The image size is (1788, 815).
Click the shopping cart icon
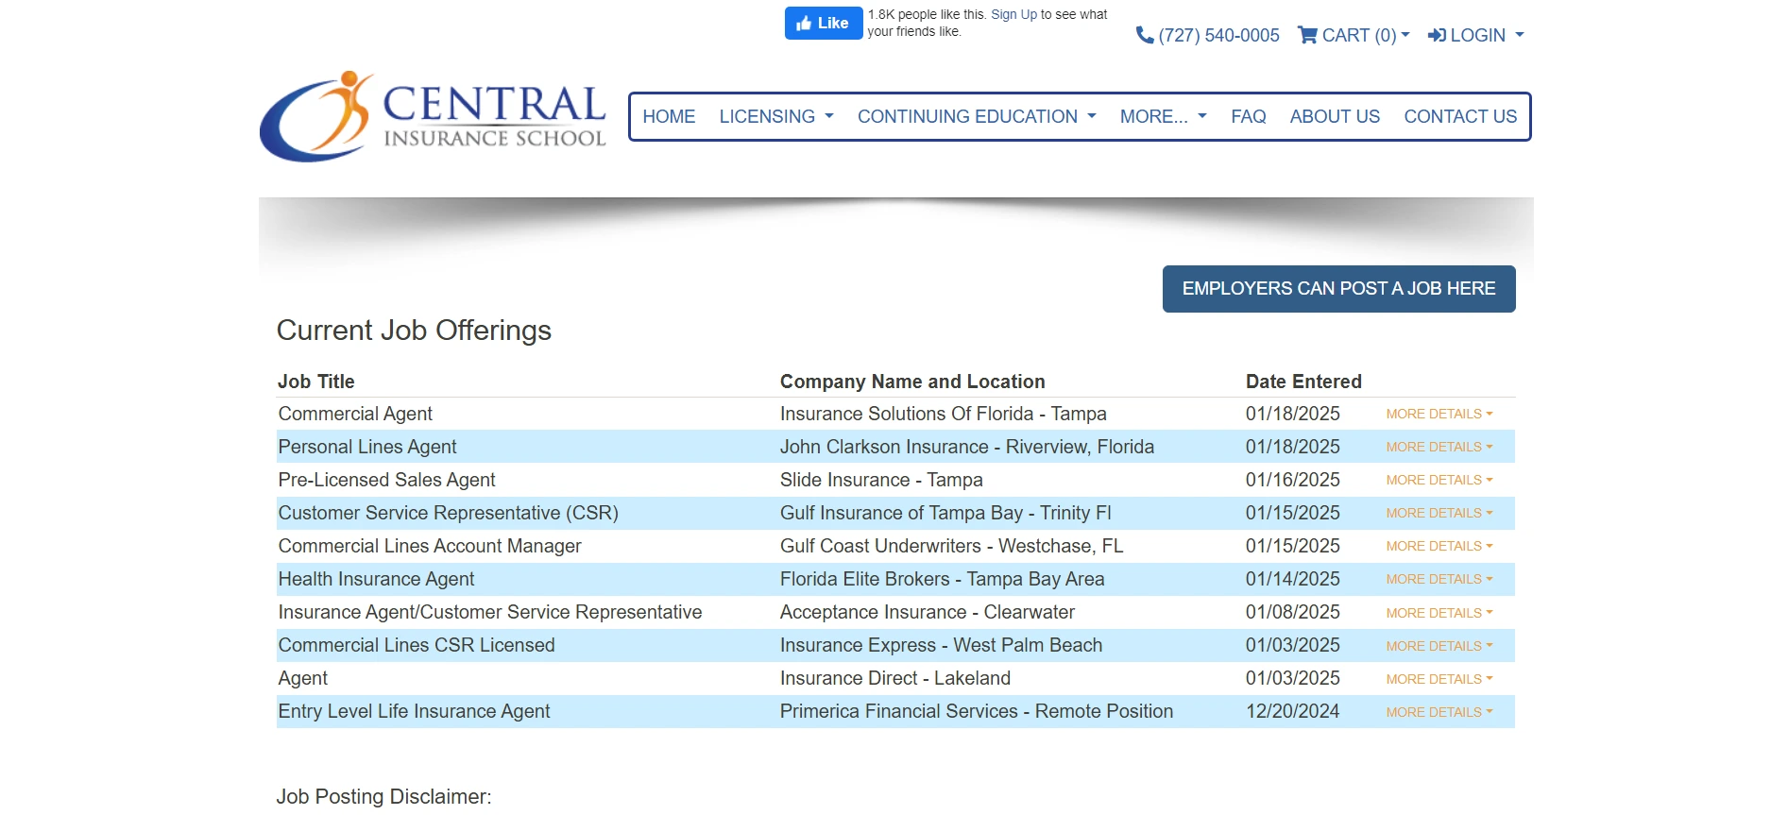pos(1307,35)
